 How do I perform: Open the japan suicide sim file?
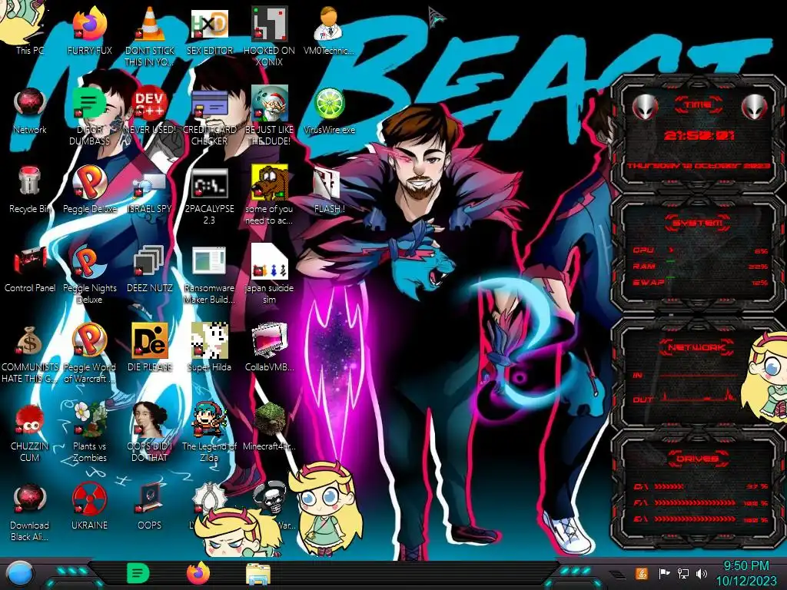point(269,261)
